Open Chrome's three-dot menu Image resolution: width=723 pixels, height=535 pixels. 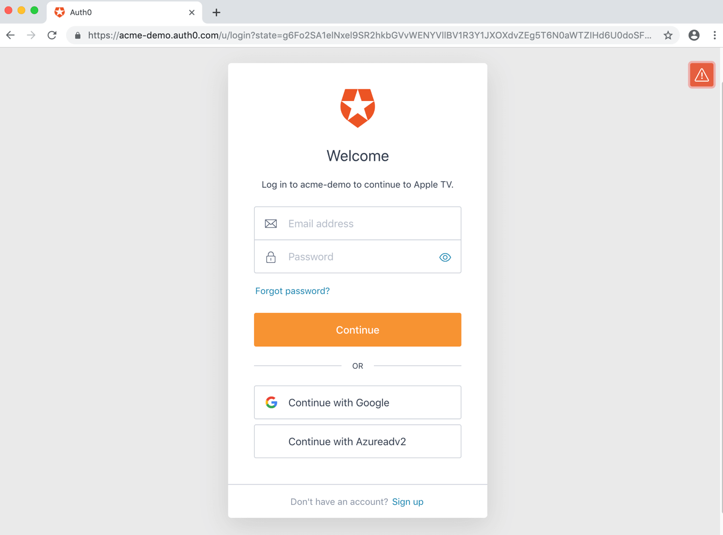(x=715, y=35)
